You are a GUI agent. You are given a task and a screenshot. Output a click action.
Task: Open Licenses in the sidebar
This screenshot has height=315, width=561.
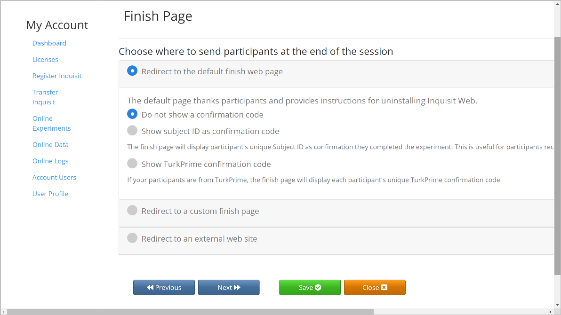[x=45, y=60]
